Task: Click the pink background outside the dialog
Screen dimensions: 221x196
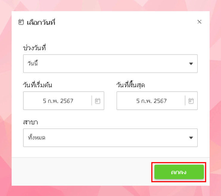Action: 6,99
